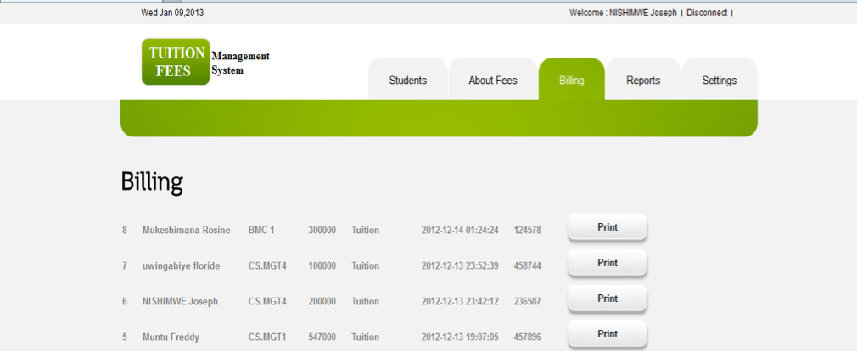Click the date Wed Jan 09,2013
Screen dimensions: 857x351
click(x=172, y=13)
